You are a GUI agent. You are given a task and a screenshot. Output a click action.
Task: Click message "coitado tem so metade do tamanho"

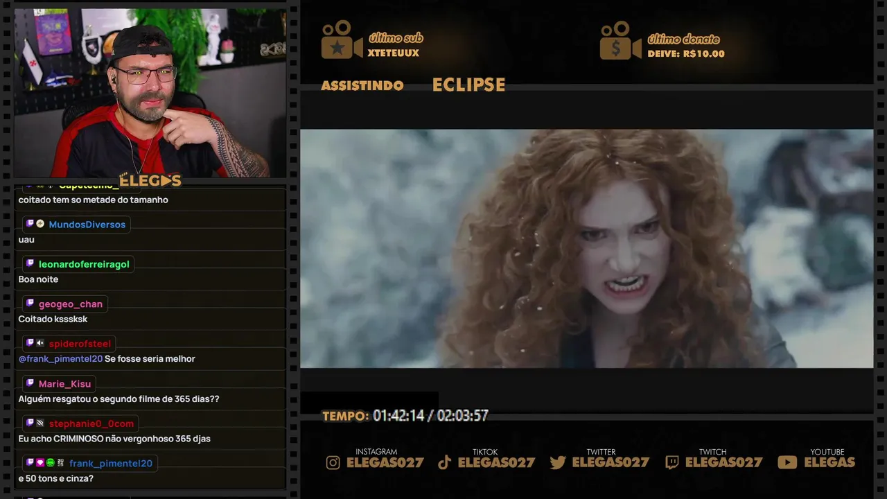(x=94, y=200)
